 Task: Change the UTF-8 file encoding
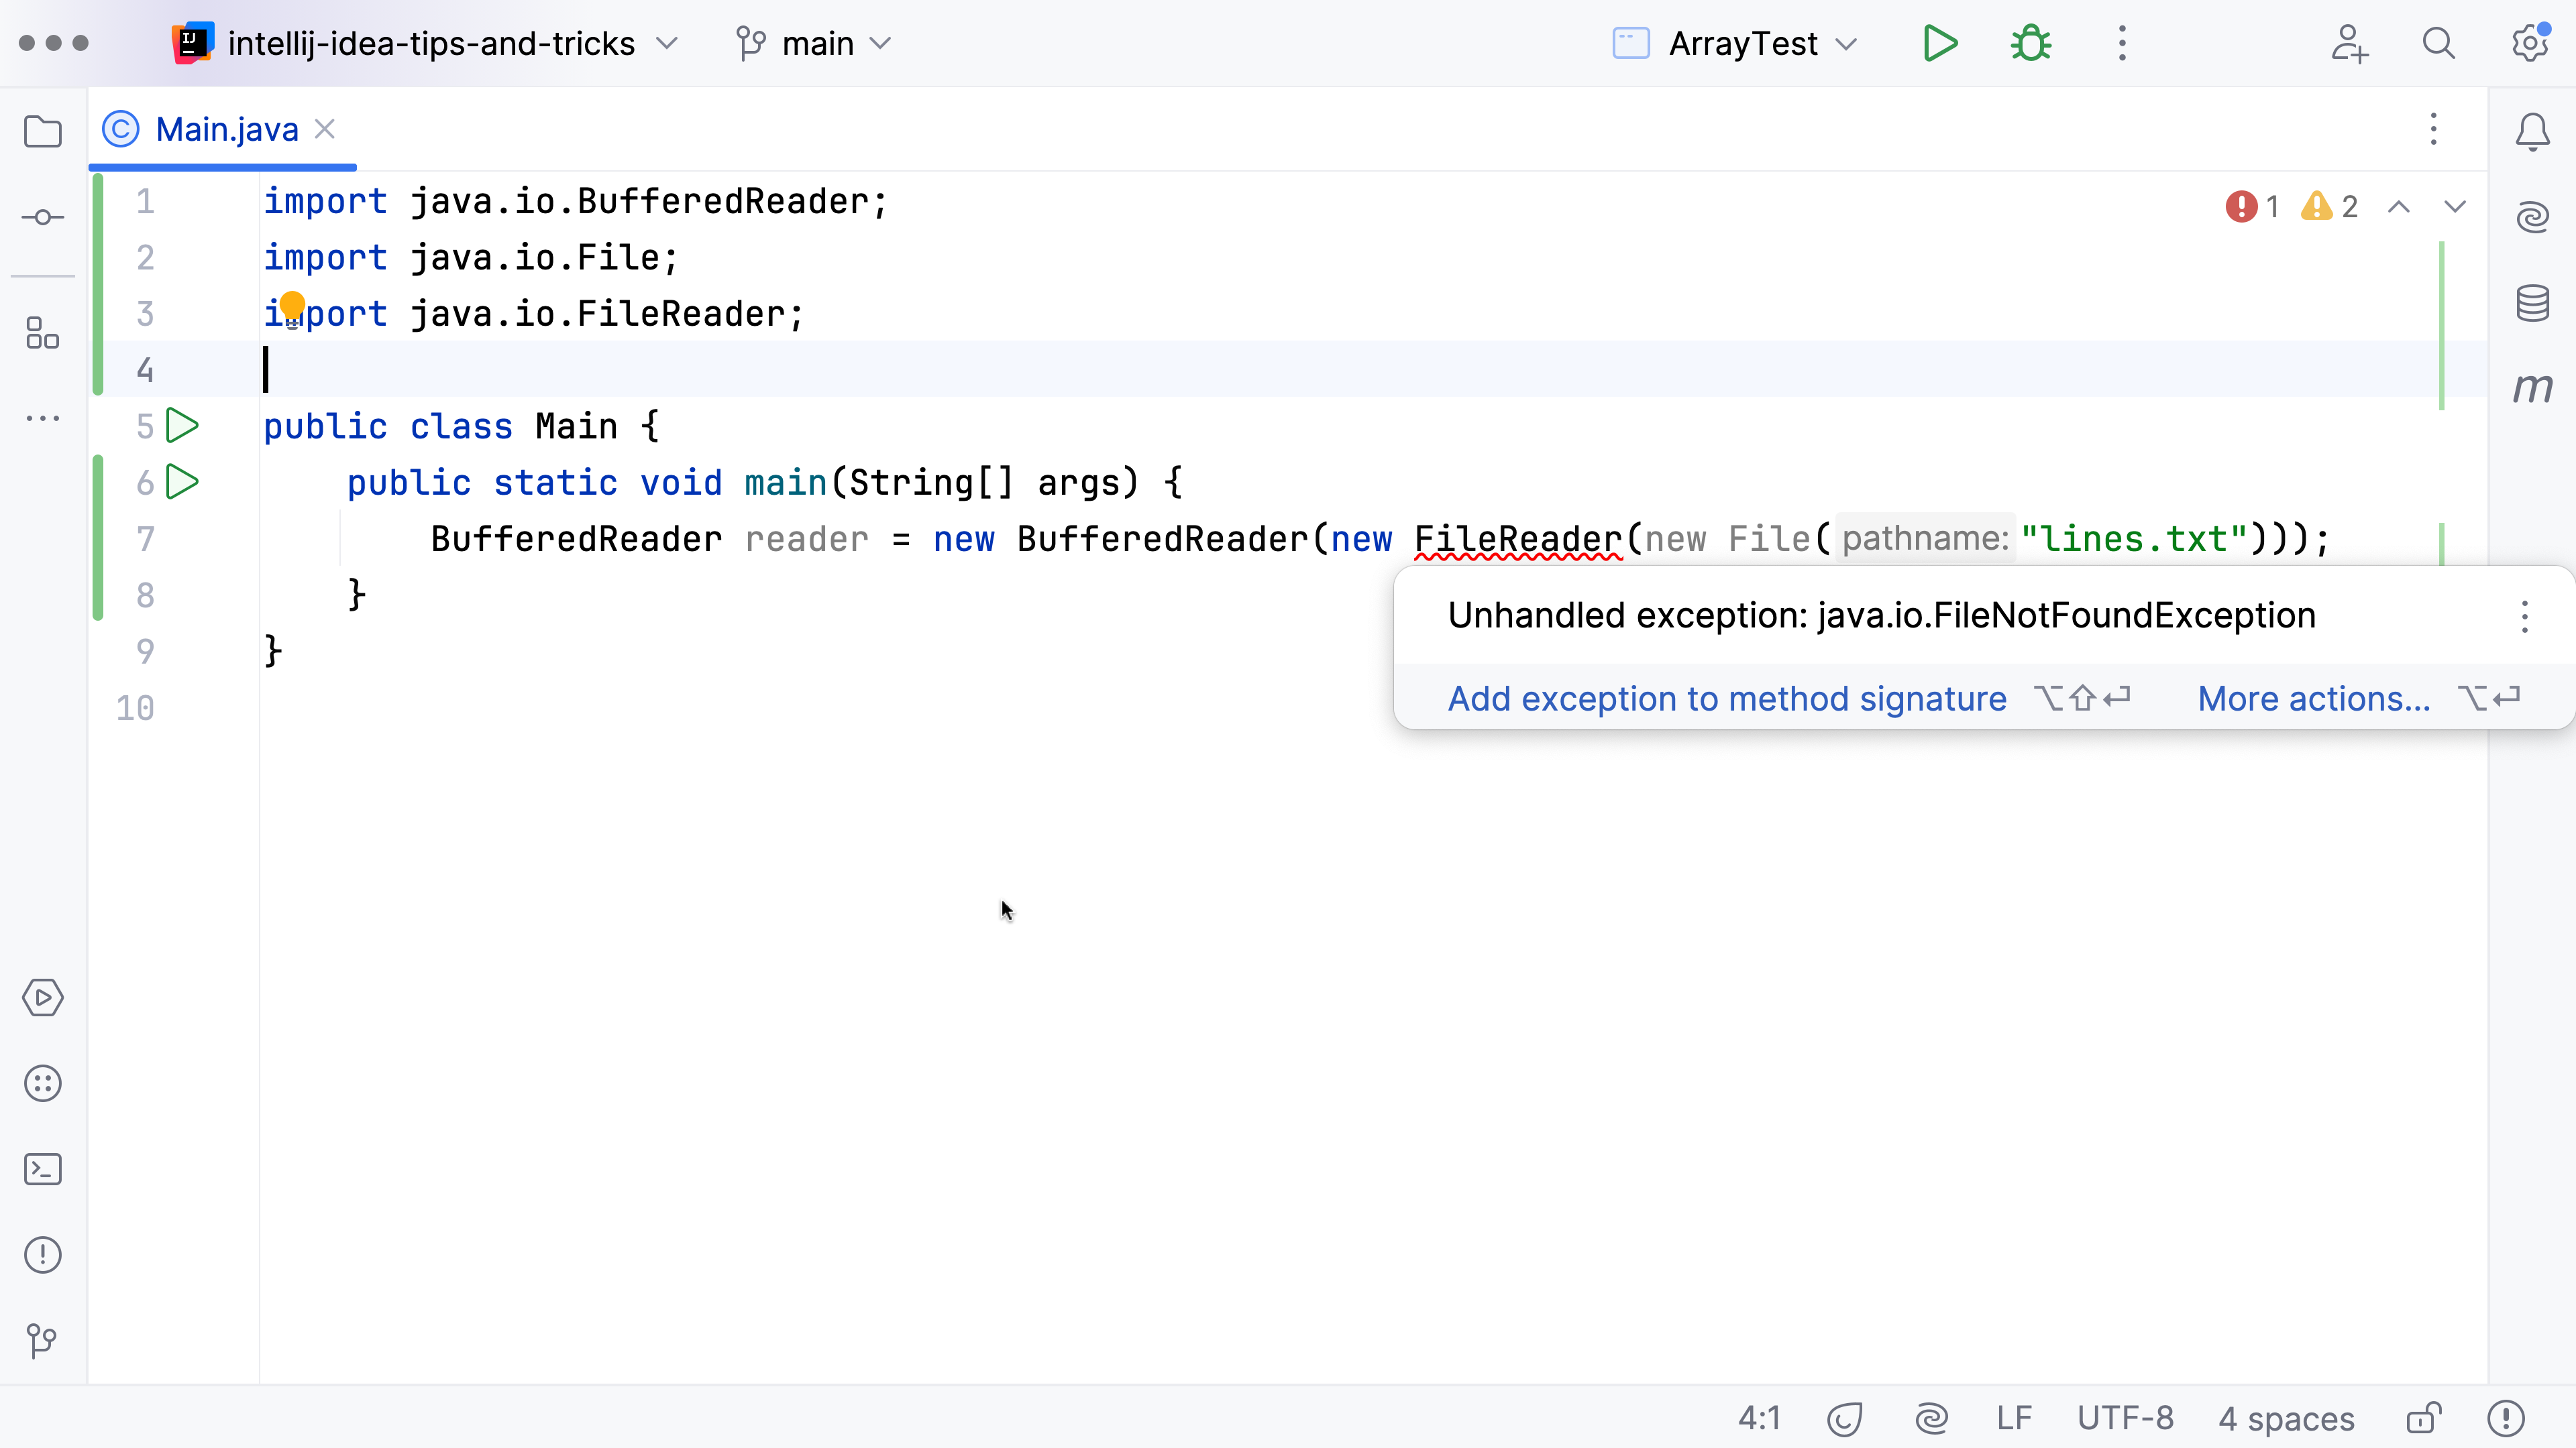click(2125, 1418)
